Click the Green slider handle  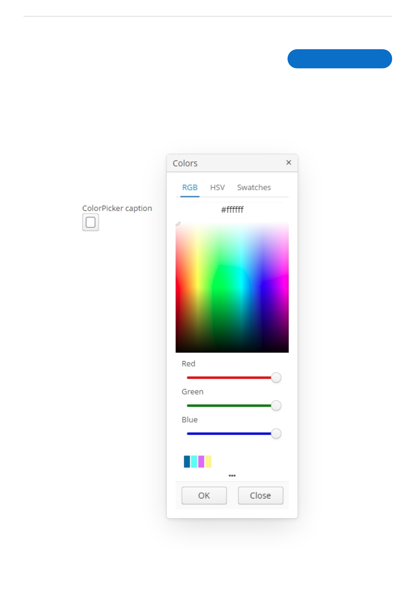276,405
